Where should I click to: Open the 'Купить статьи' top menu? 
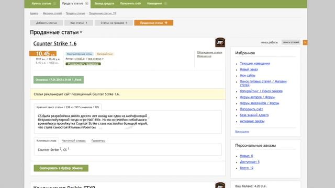tap(41, 4)
